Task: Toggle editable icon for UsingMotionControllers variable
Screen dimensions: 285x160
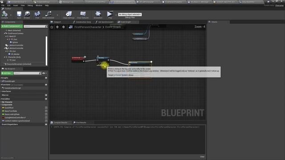Action: pyautogui.click(x=46, y=117)
